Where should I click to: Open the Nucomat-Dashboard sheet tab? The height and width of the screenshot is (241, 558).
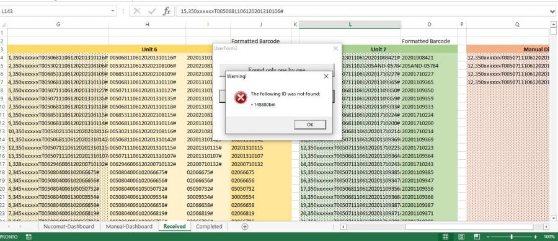pyautogui.click(x=69, y=226)
